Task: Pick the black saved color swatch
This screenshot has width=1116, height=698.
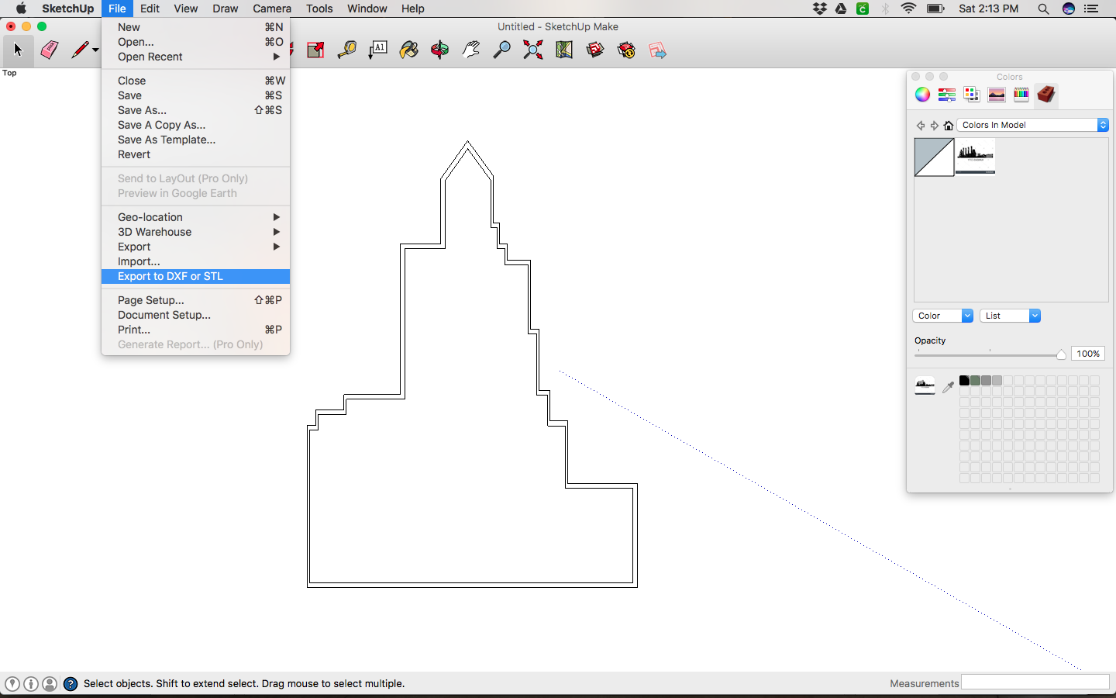Action: 964,381
